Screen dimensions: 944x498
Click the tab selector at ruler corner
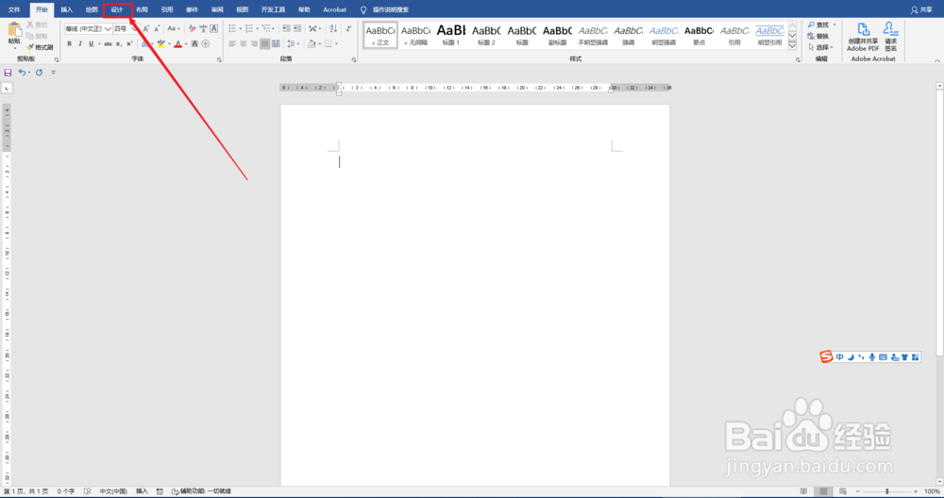point(7,88)
